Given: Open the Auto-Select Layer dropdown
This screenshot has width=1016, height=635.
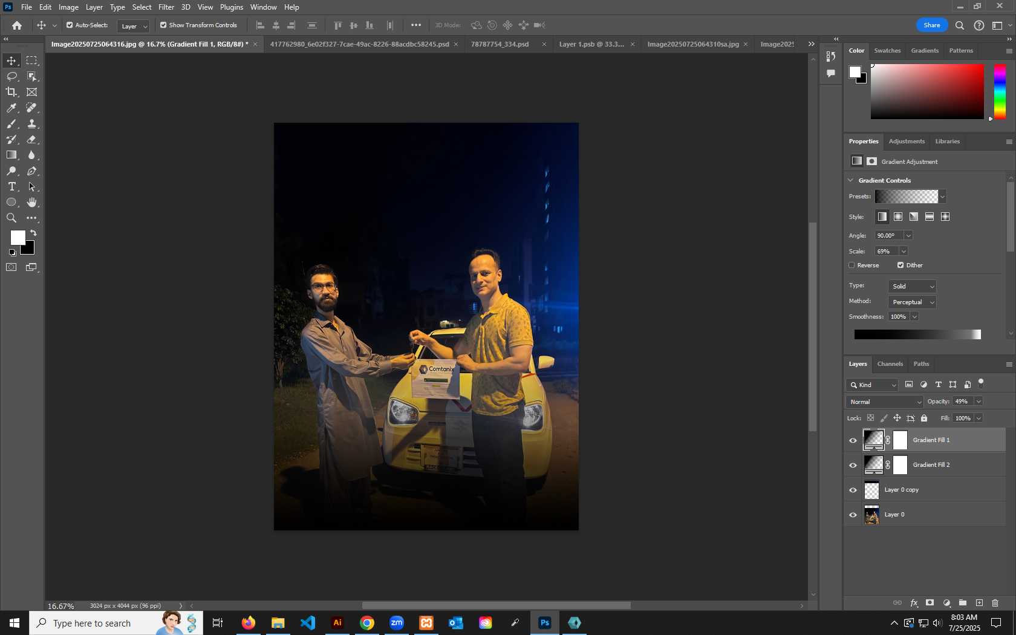Looking at the screenshot, I should coord(134,26).
